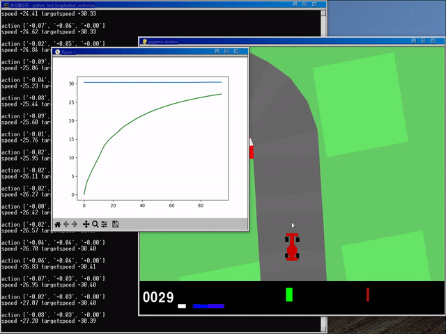This screenshot has width=446, height=334.
Task: Click the command prompt title bar icon
Action: [x=4, y=4]
